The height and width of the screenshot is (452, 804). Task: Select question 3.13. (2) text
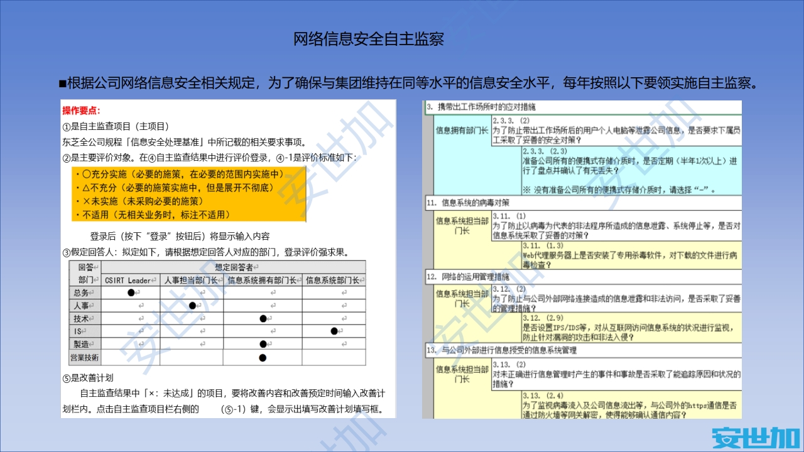pyautogui.click(x=616, y=374)
